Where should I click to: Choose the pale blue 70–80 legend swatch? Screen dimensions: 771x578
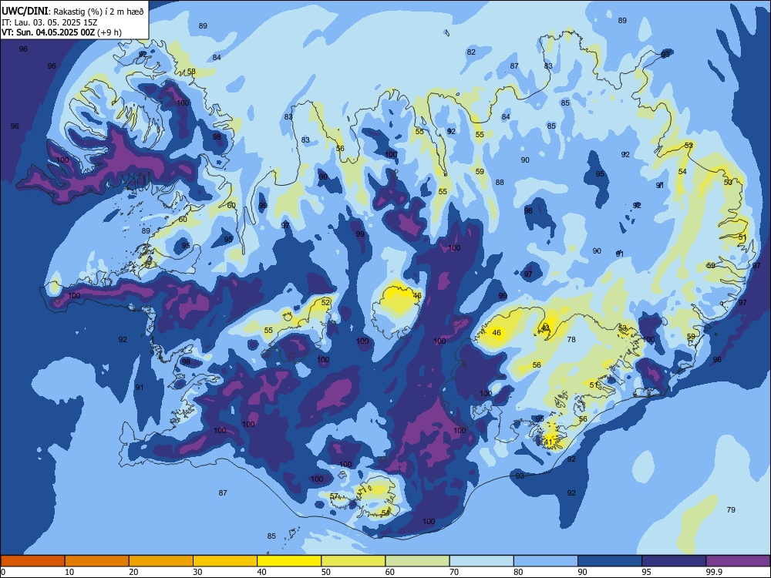pos(481,561)
